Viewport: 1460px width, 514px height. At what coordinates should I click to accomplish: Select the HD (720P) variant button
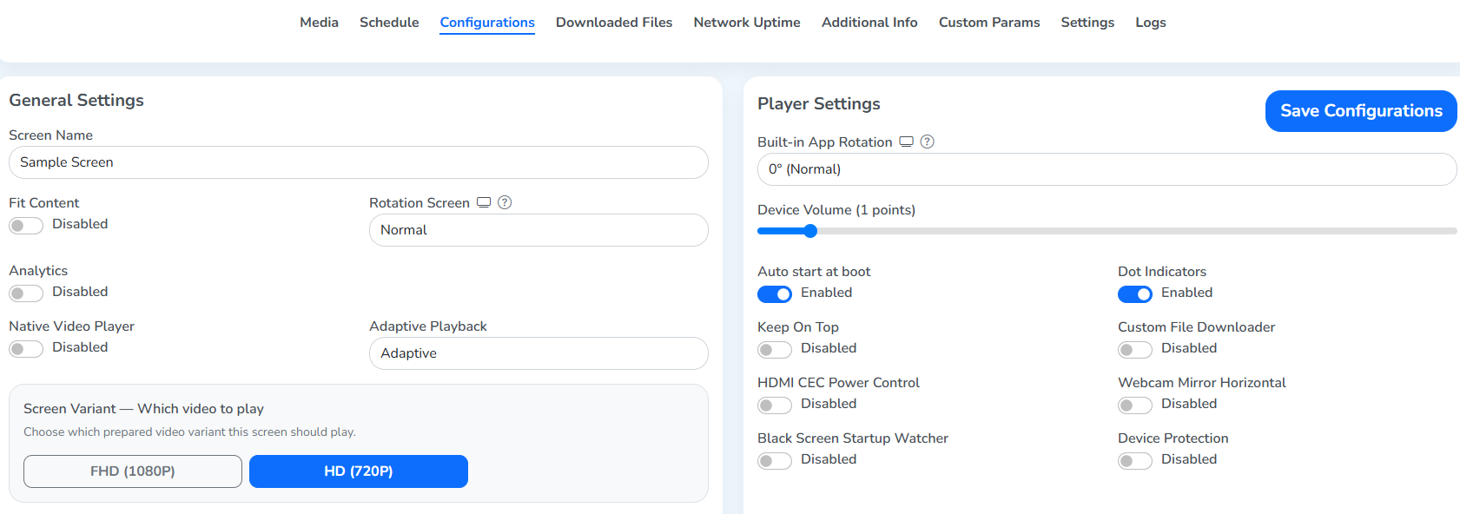pyautogui.click(x=359, y=471)
